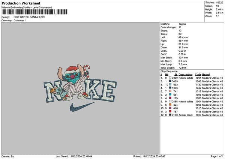Select the Printed timestamp 23.40.47
Screen dimensions: 225x159
pyautogui.click(x=160, y=156)
